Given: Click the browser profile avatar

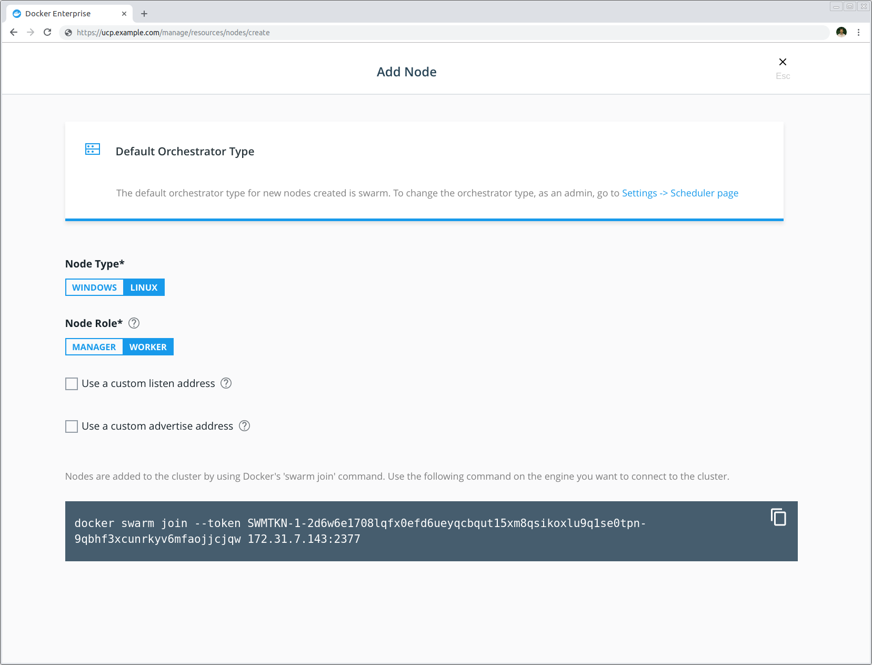Looking at the screenshot, I should tap(841, 32).
